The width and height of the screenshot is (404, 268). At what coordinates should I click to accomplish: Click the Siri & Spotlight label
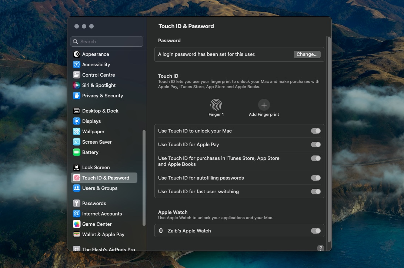99,85
